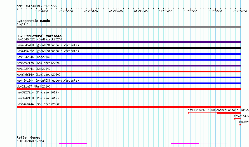Click ruler position 61735500
The height and width of the screenshot is (147, 249).
click(190, 11)
